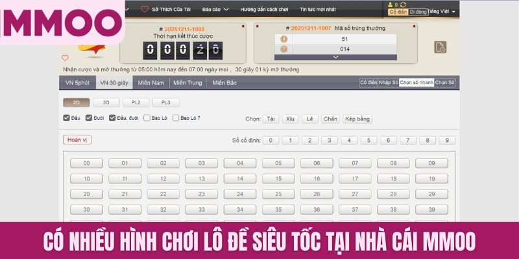Select number 25 in grid
The width and height of the screenshot is (519, 259).
(x=278, y=194)
